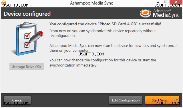The height and width of the screenshot is (108, 183).
Task: Click the center JSOFTJ.COM watermark
Action: tap(91, 54)
